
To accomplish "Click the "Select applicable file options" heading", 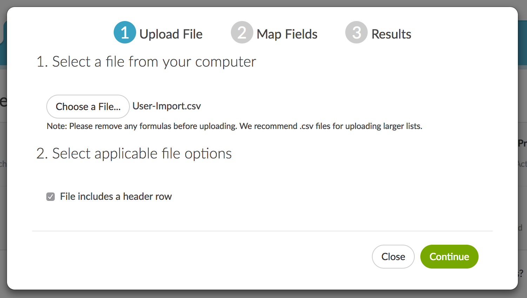I will pos(134,154).
